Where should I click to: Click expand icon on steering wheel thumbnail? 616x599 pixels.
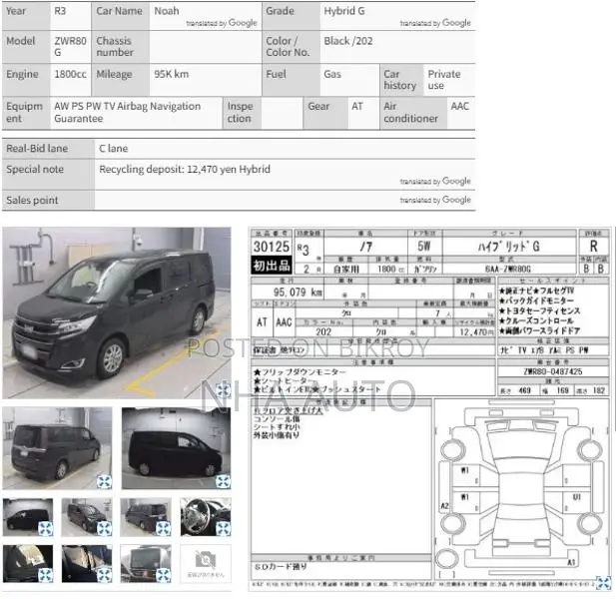224,529
